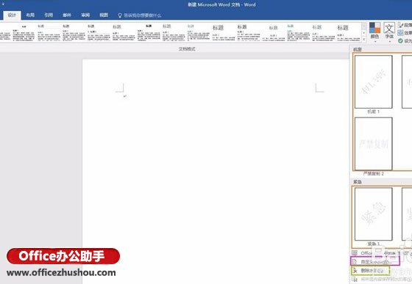Choose Remove Watermark (删除水印) scissors item
The image size is (412, 284).
click(x=371, y=270)
